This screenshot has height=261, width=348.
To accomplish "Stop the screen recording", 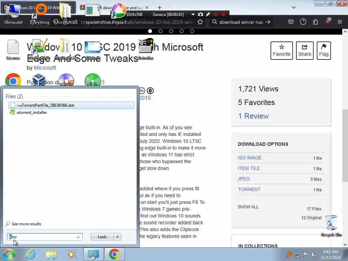I will (x=224, y=14).
